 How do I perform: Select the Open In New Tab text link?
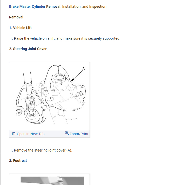(x=31, y=134)
